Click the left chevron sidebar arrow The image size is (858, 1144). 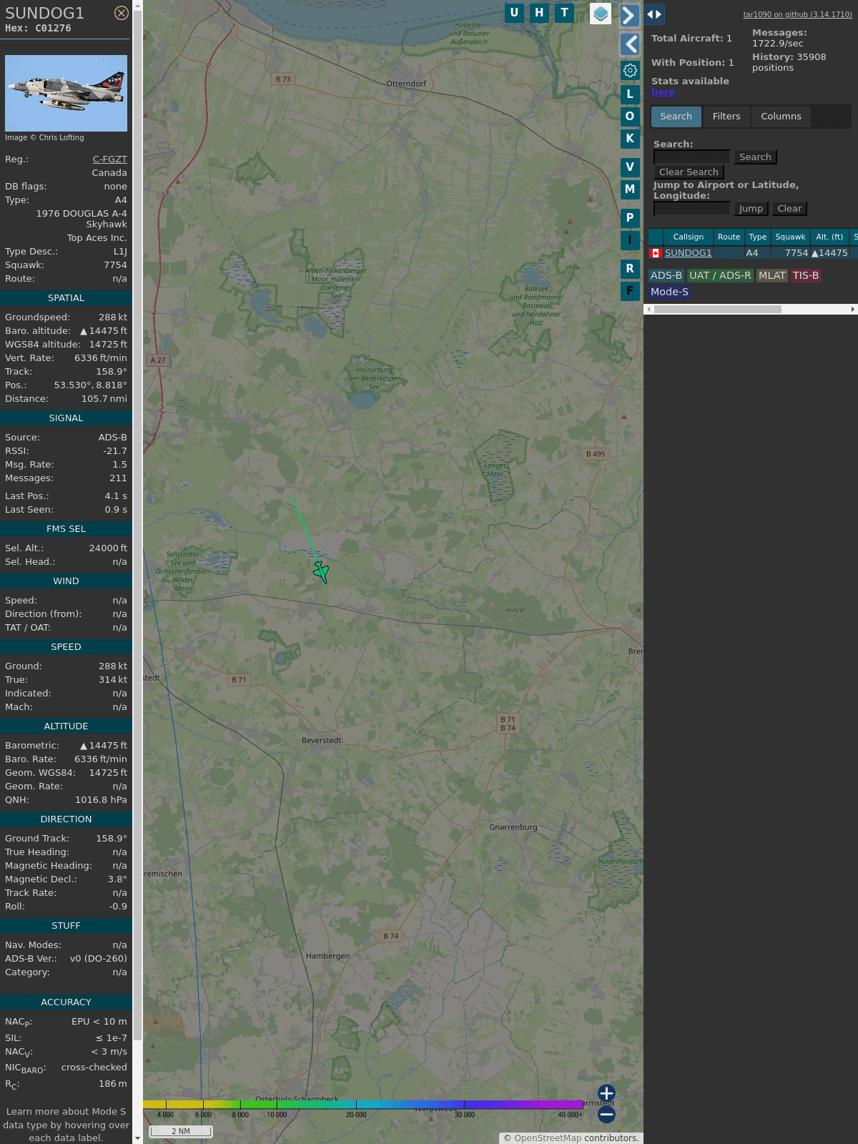point(629,44)
